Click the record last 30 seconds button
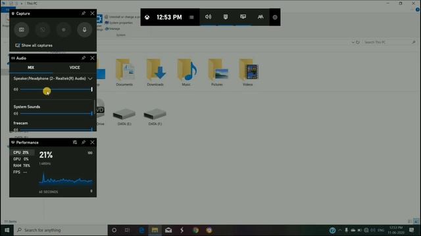The width and height of the screenshot is (421, 236). [x=42, y=29]
